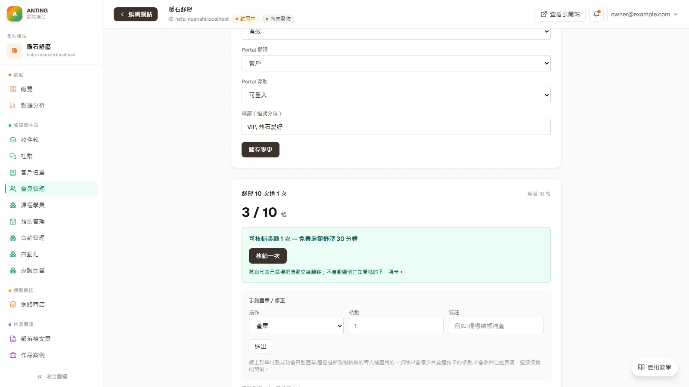Open the 使用教學 tutorial button
Screen dimensions: 689x387
click(655, 367)
